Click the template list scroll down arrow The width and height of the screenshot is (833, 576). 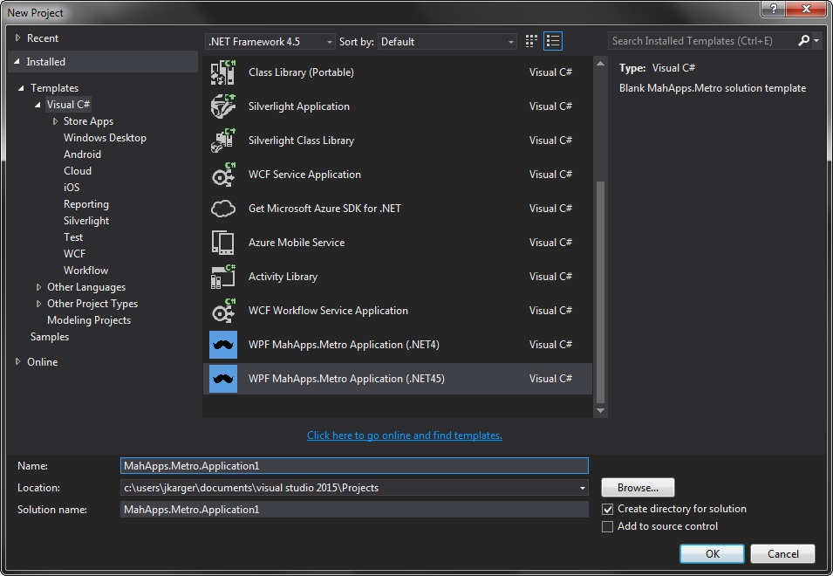click(x=600, y=410)
